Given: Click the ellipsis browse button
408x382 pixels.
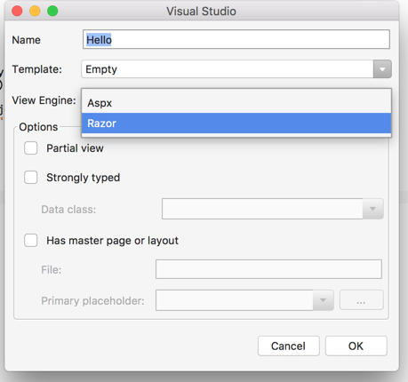Looking at the screenshot, I should [361, 300].
